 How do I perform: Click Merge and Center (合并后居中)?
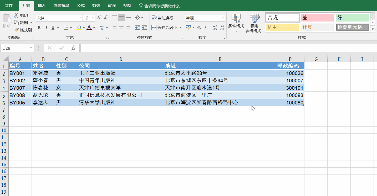(164, 28)
